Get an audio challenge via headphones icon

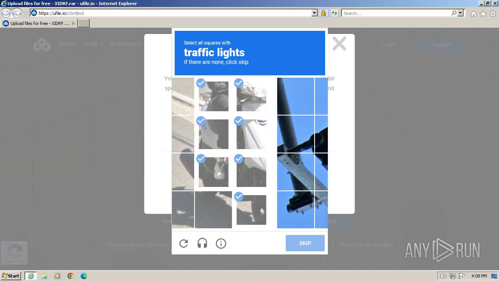(x=202, y=244)
